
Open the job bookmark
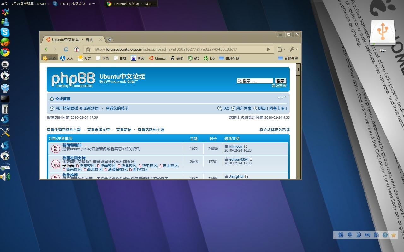(209, 58)
